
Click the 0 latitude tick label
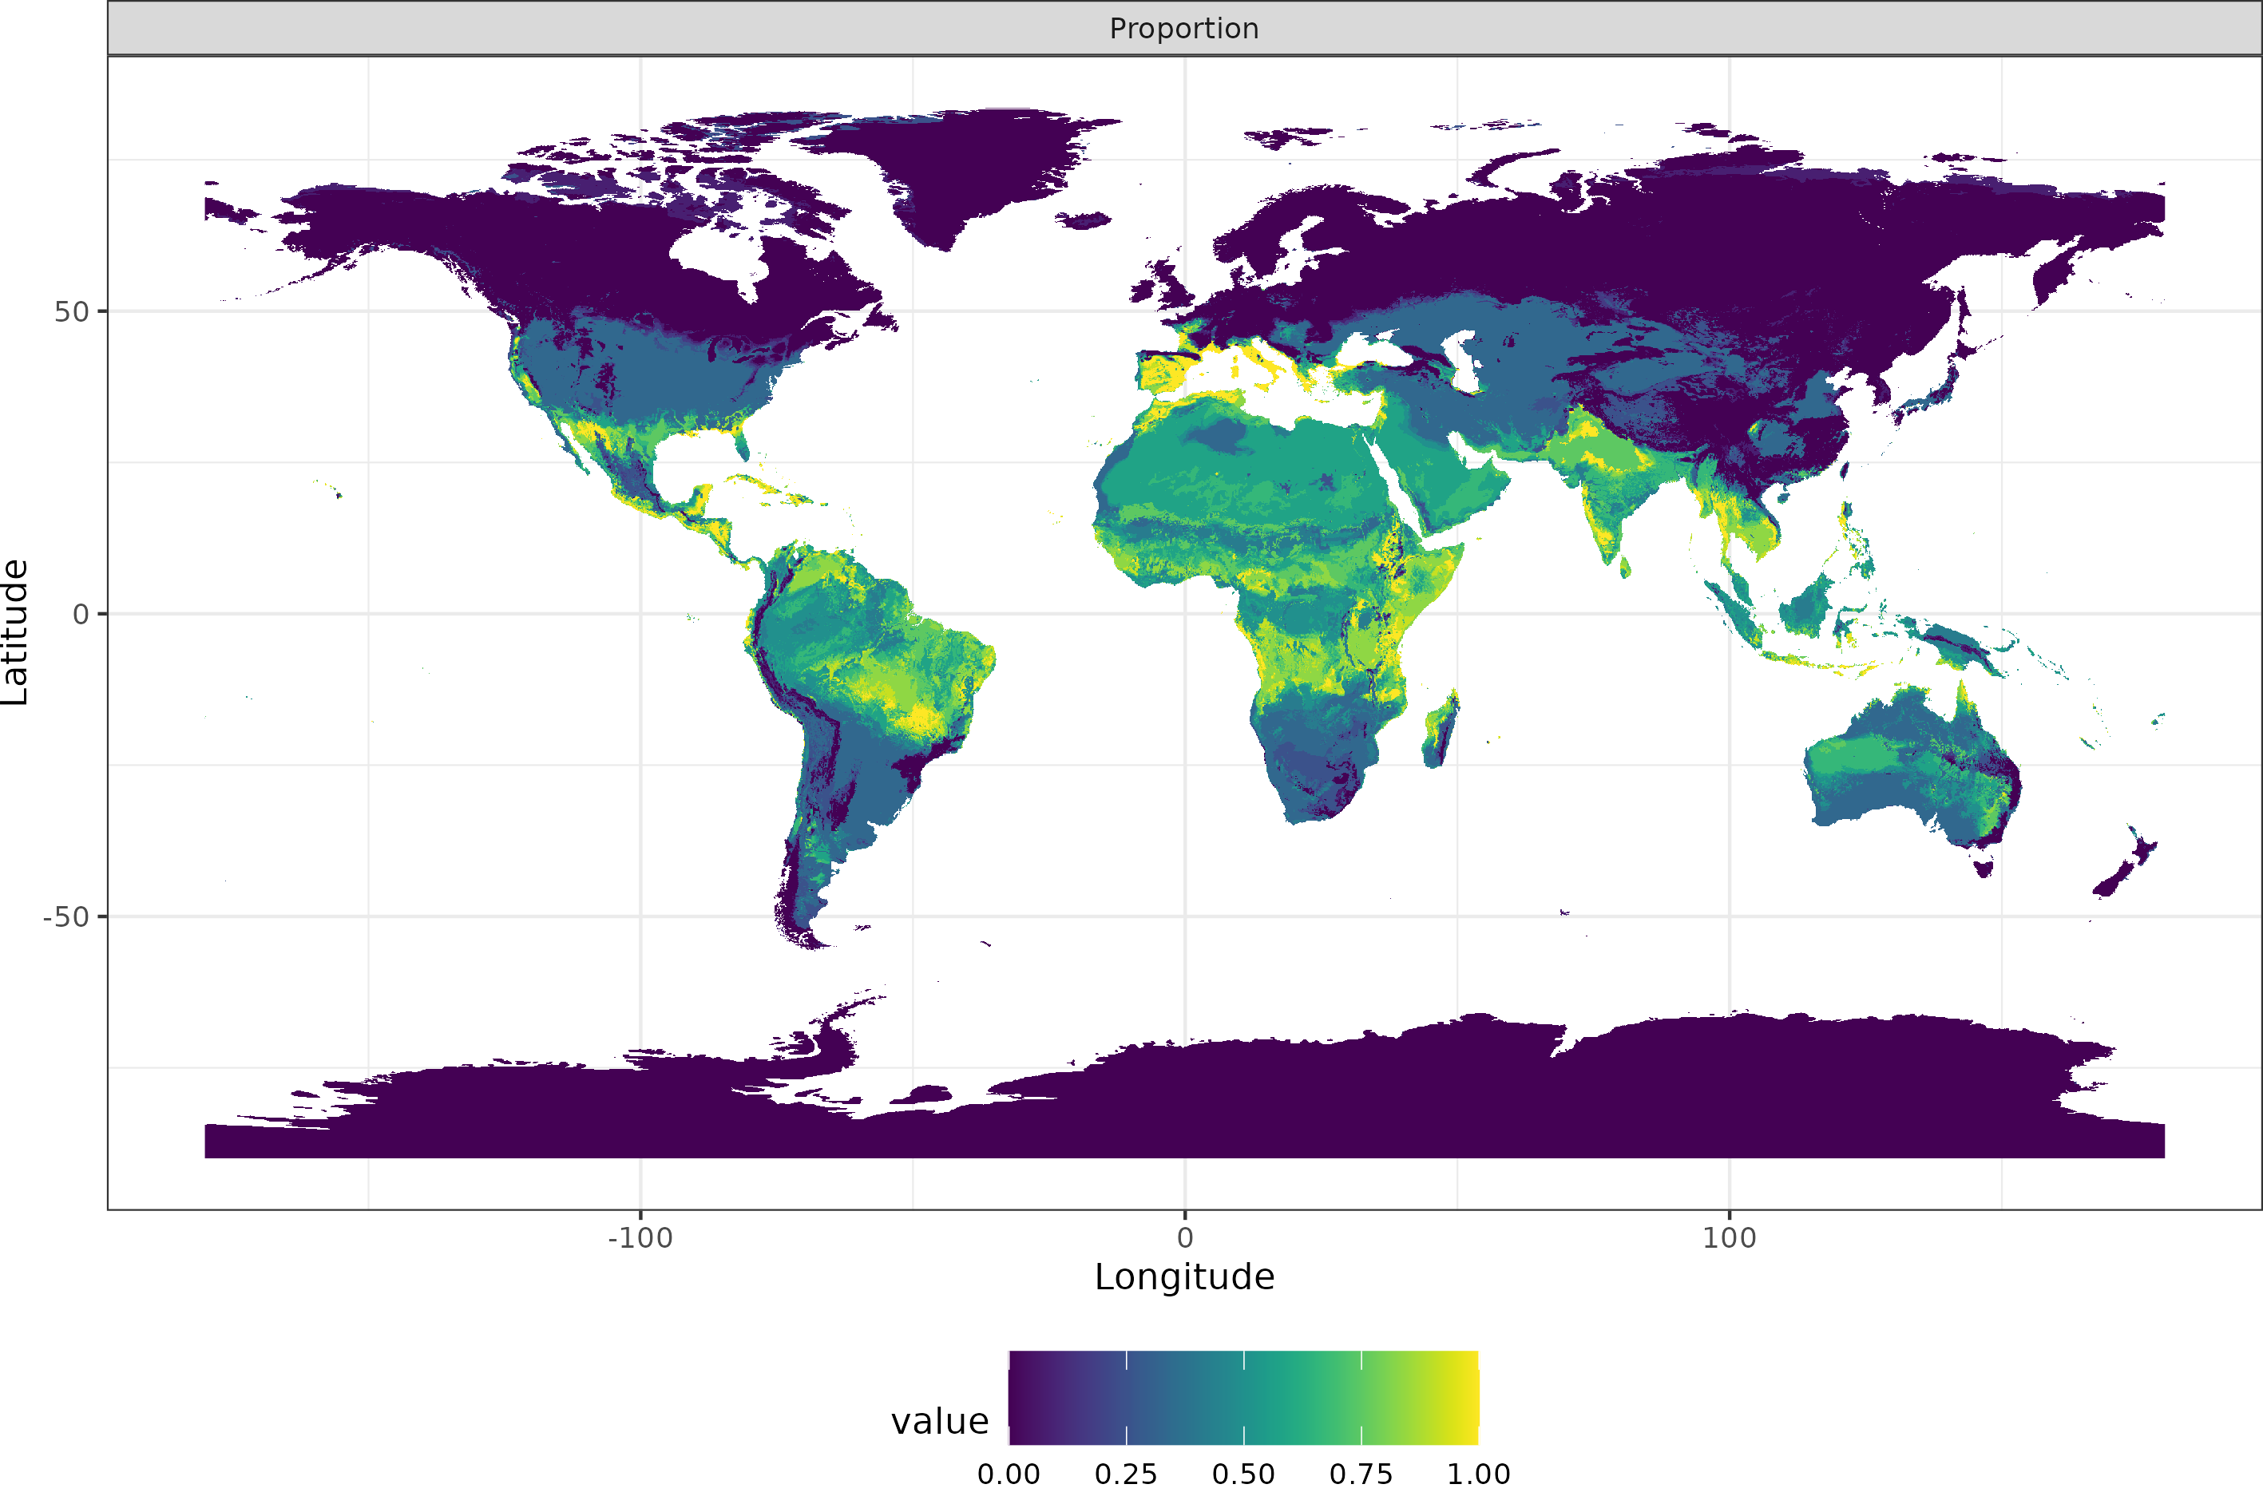pos(81,614)
